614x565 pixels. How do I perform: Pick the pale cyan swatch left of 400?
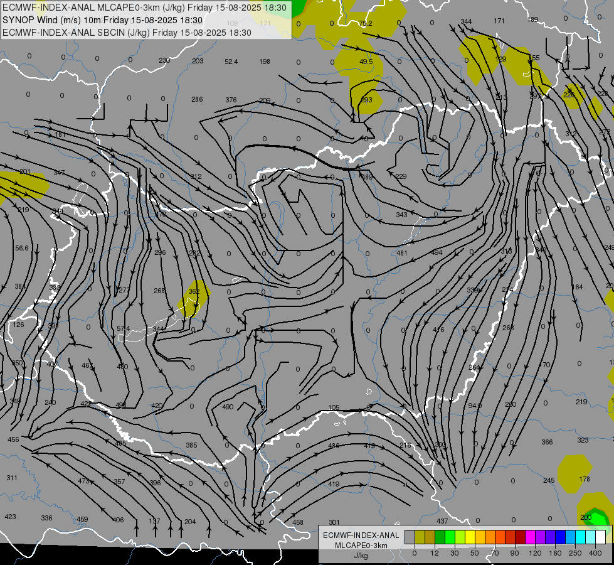click(591, 537)
